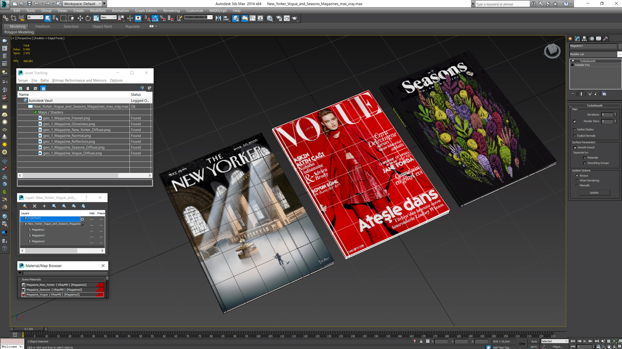
Task: Toggle Percent Snap in main toolbar
Action: click(x=163, y=18)
